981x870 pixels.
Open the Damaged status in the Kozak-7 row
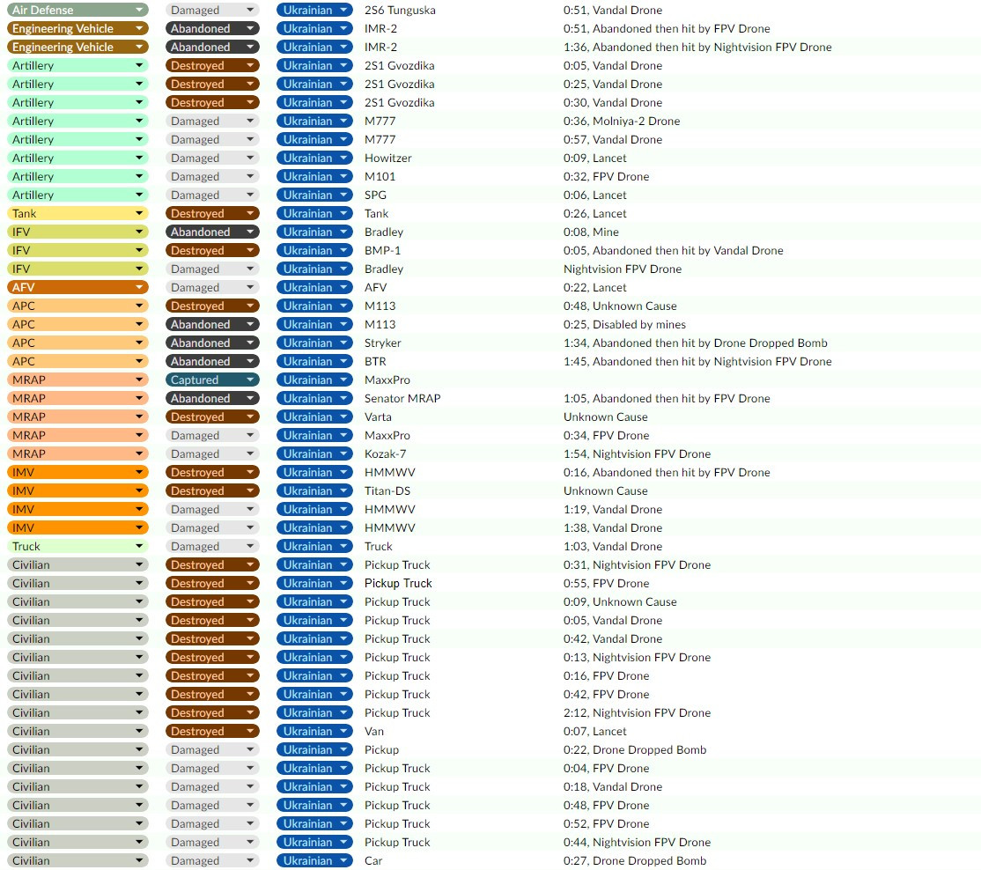212,453
